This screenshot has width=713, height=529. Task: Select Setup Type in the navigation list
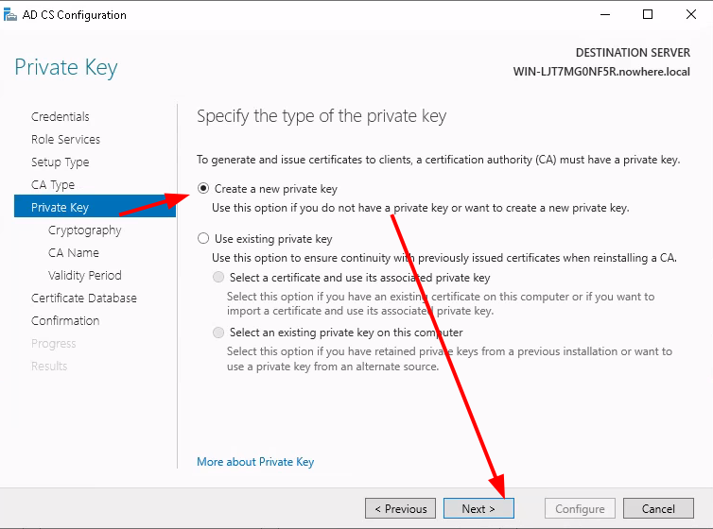[60, 162]
